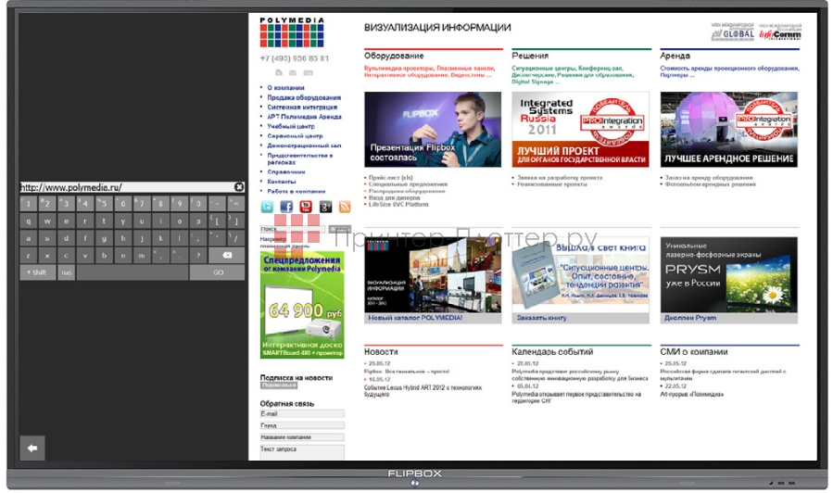Click the URL address input field

[125, 187]
